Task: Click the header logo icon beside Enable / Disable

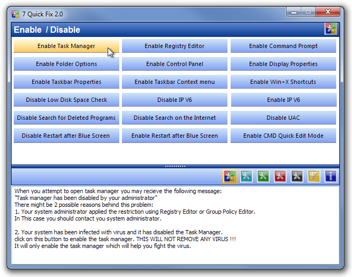Action: (331, 29)
